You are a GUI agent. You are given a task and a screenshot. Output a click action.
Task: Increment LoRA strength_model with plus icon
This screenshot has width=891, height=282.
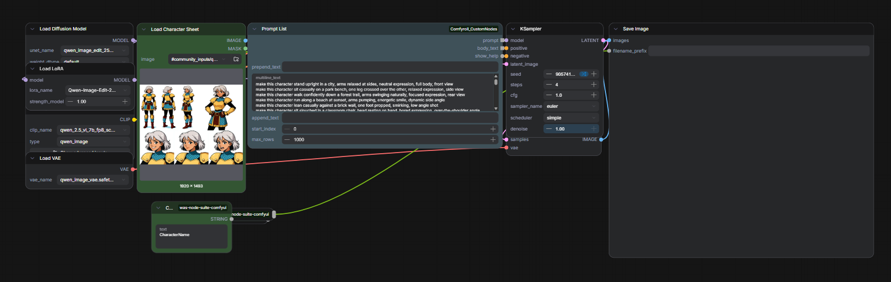pyautogui.click(x=125, y=102)
